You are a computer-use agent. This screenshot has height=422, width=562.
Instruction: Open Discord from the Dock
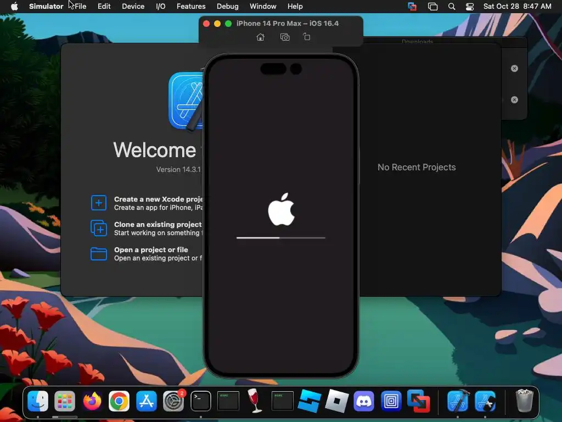(364, 401)
